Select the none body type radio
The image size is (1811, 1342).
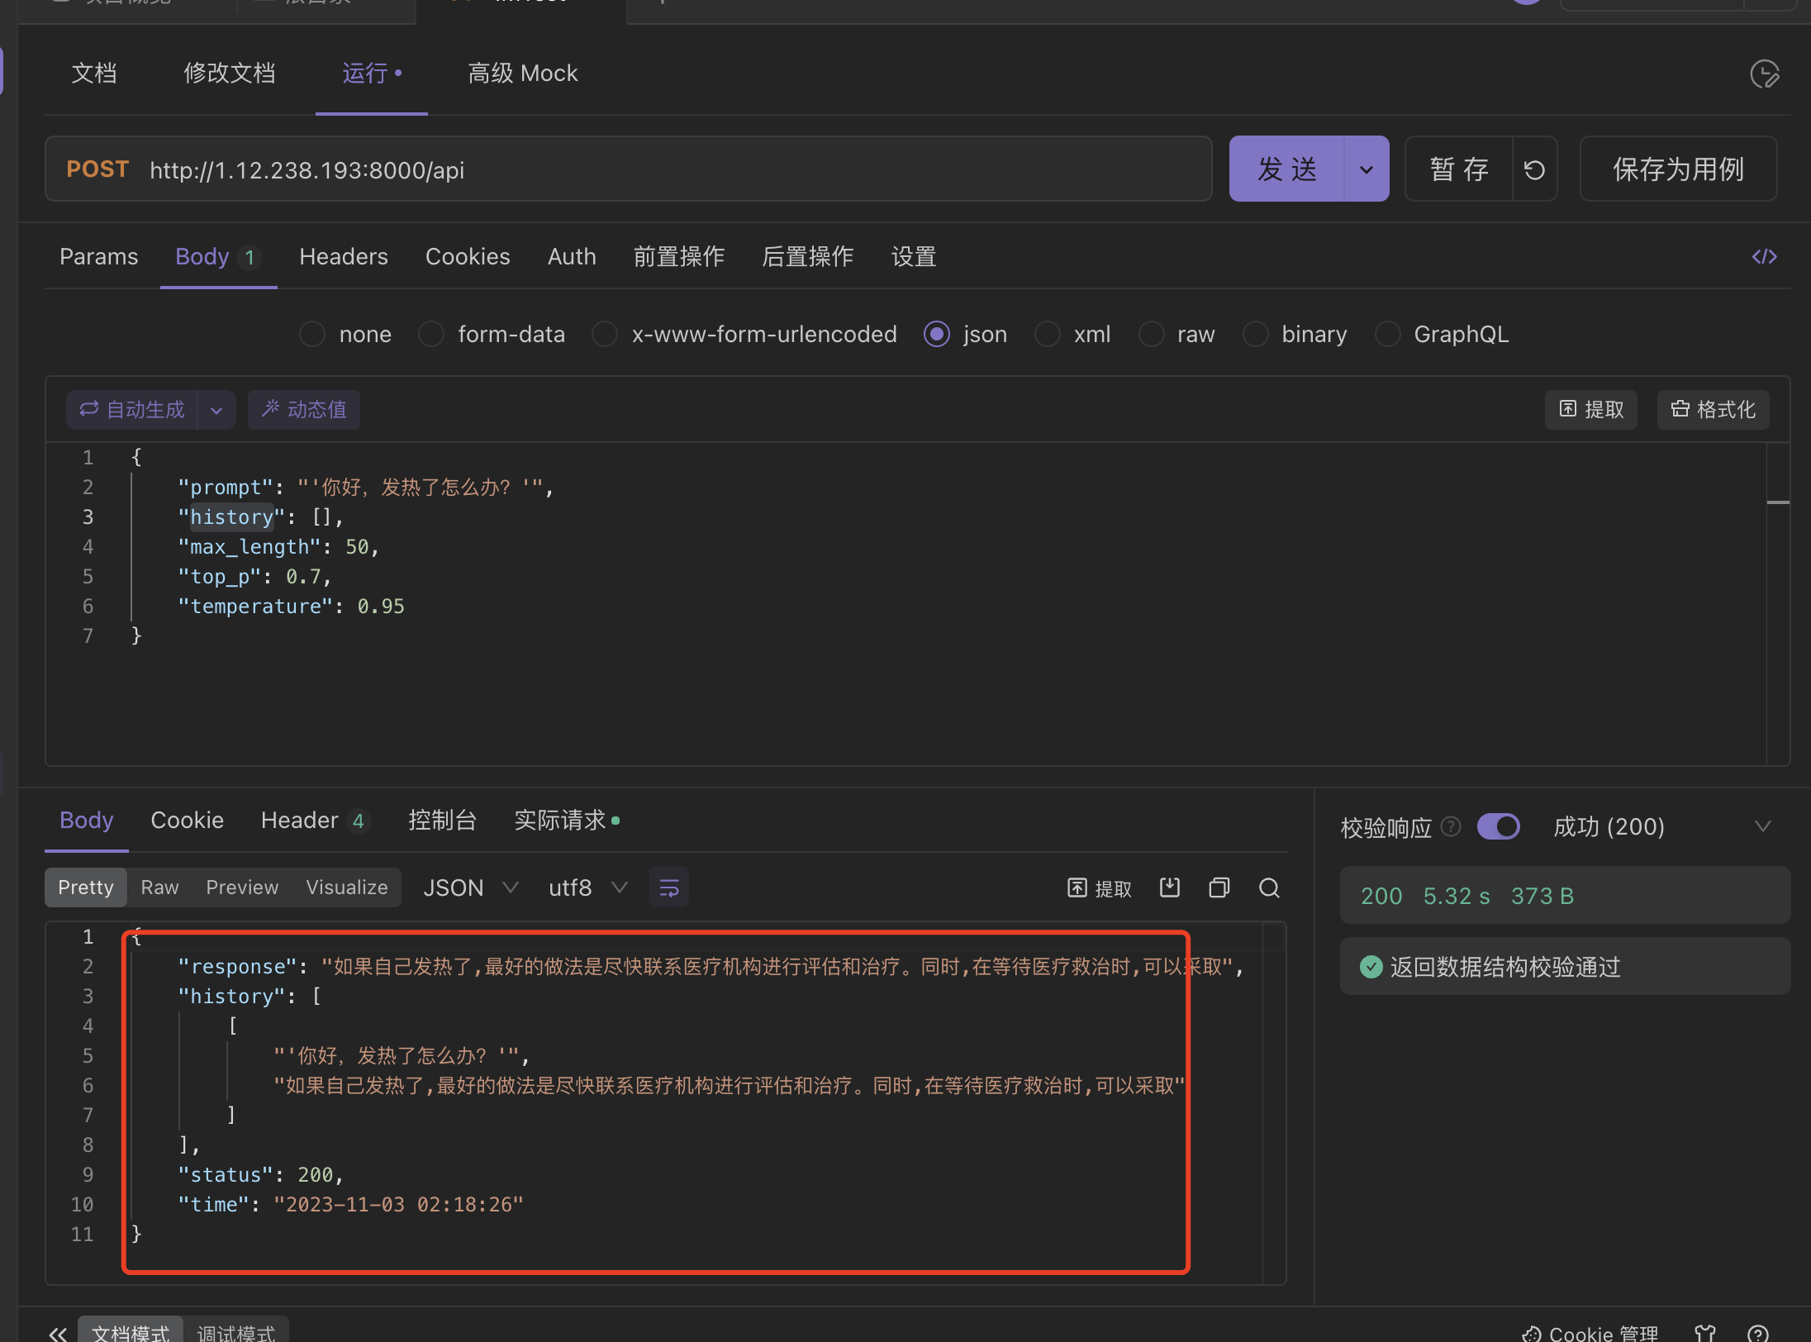(312, 334)
